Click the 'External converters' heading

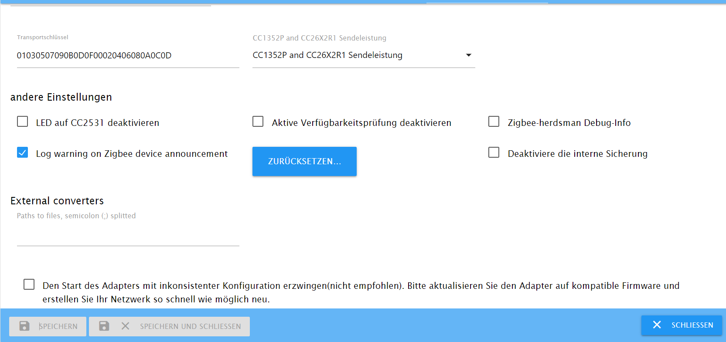(57, 201)
